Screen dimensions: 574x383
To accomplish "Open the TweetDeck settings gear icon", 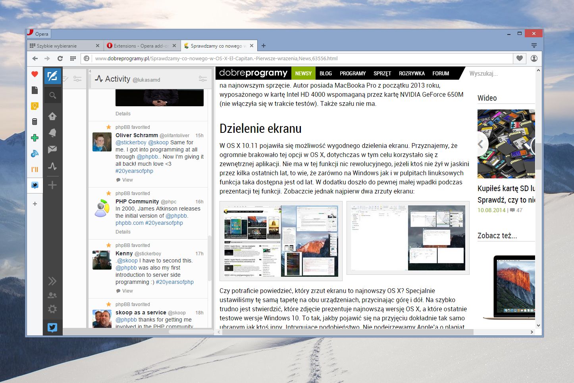I will coord(52,309).
